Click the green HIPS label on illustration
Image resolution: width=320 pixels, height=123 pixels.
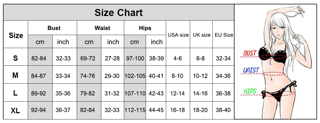tap(250, 91)
